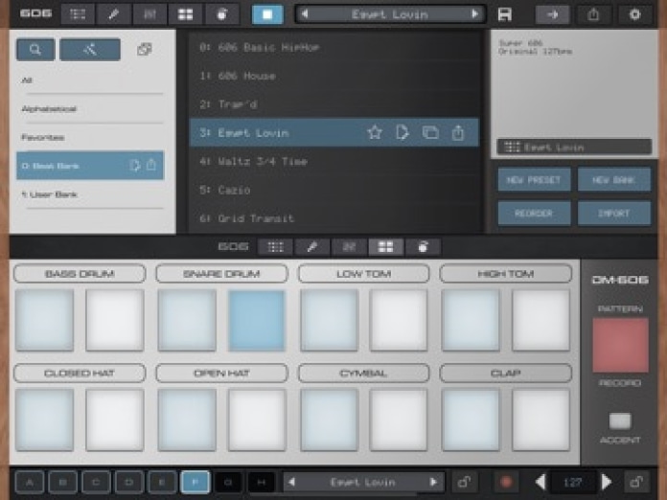
Task: Rename icon on the highlighted bank 0 row
Action: coord(134,165)
